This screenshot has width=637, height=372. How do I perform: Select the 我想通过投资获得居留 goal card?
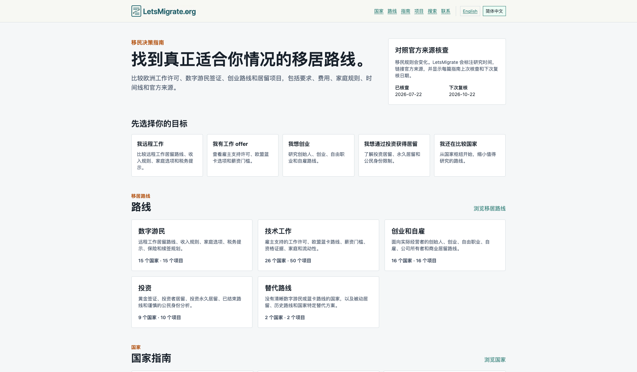coord(394,155)
